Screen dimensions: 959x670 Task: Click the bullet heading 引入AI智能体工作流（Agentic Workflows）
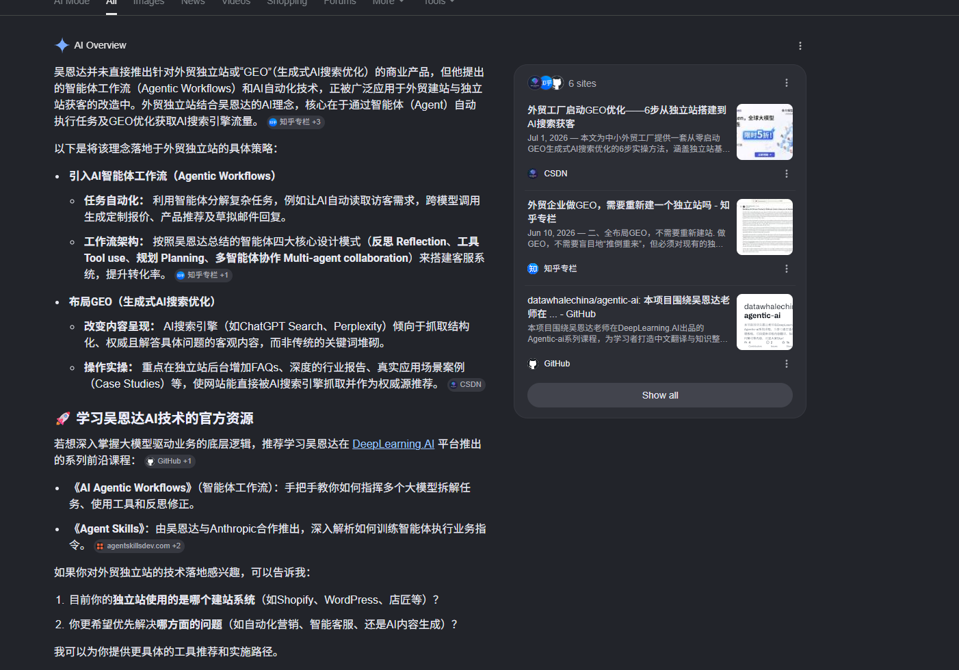tap(175, 176)
